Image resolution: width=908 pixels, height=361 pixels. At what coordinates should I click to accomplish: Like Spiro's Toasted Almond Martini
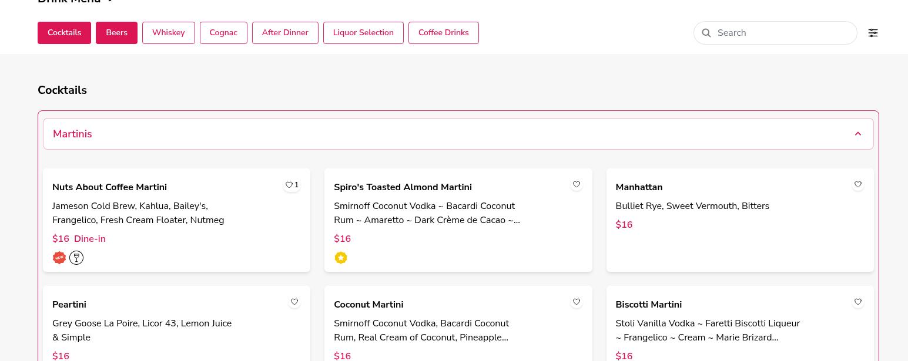(x=576, y=185)
